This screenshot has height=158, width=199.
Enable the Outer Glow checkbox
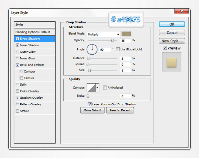[x=17, y=52]
